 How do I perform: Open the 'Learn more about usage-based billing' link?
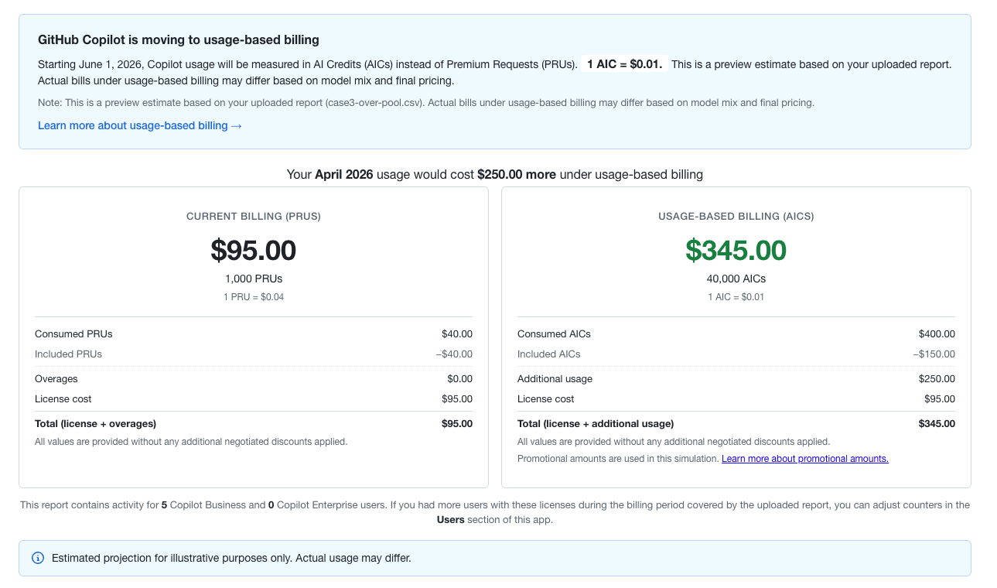(x=140, y=125)
